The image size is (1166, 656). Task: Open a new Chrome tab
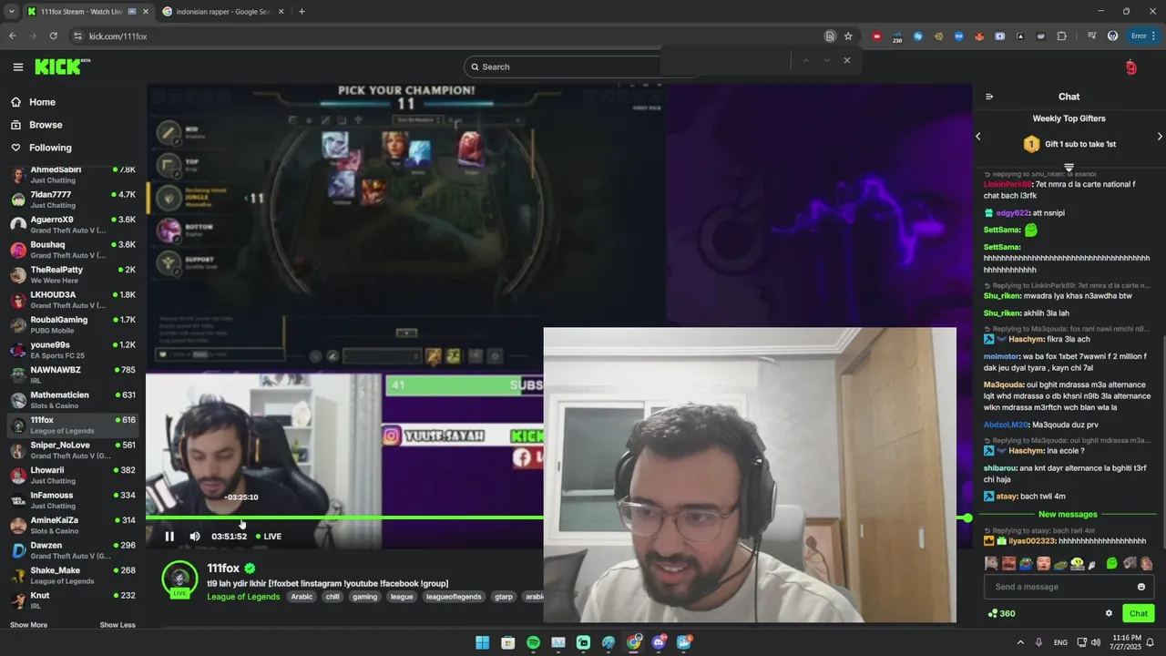(302, 12)
